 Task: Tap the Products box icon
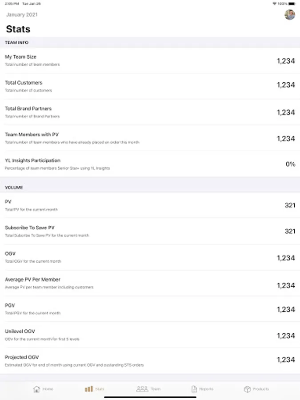click(x=248, y=389)
